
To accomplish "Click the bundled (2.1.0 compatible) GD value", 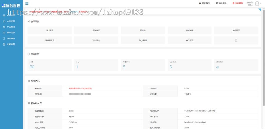I will click(x=195, y=122).
